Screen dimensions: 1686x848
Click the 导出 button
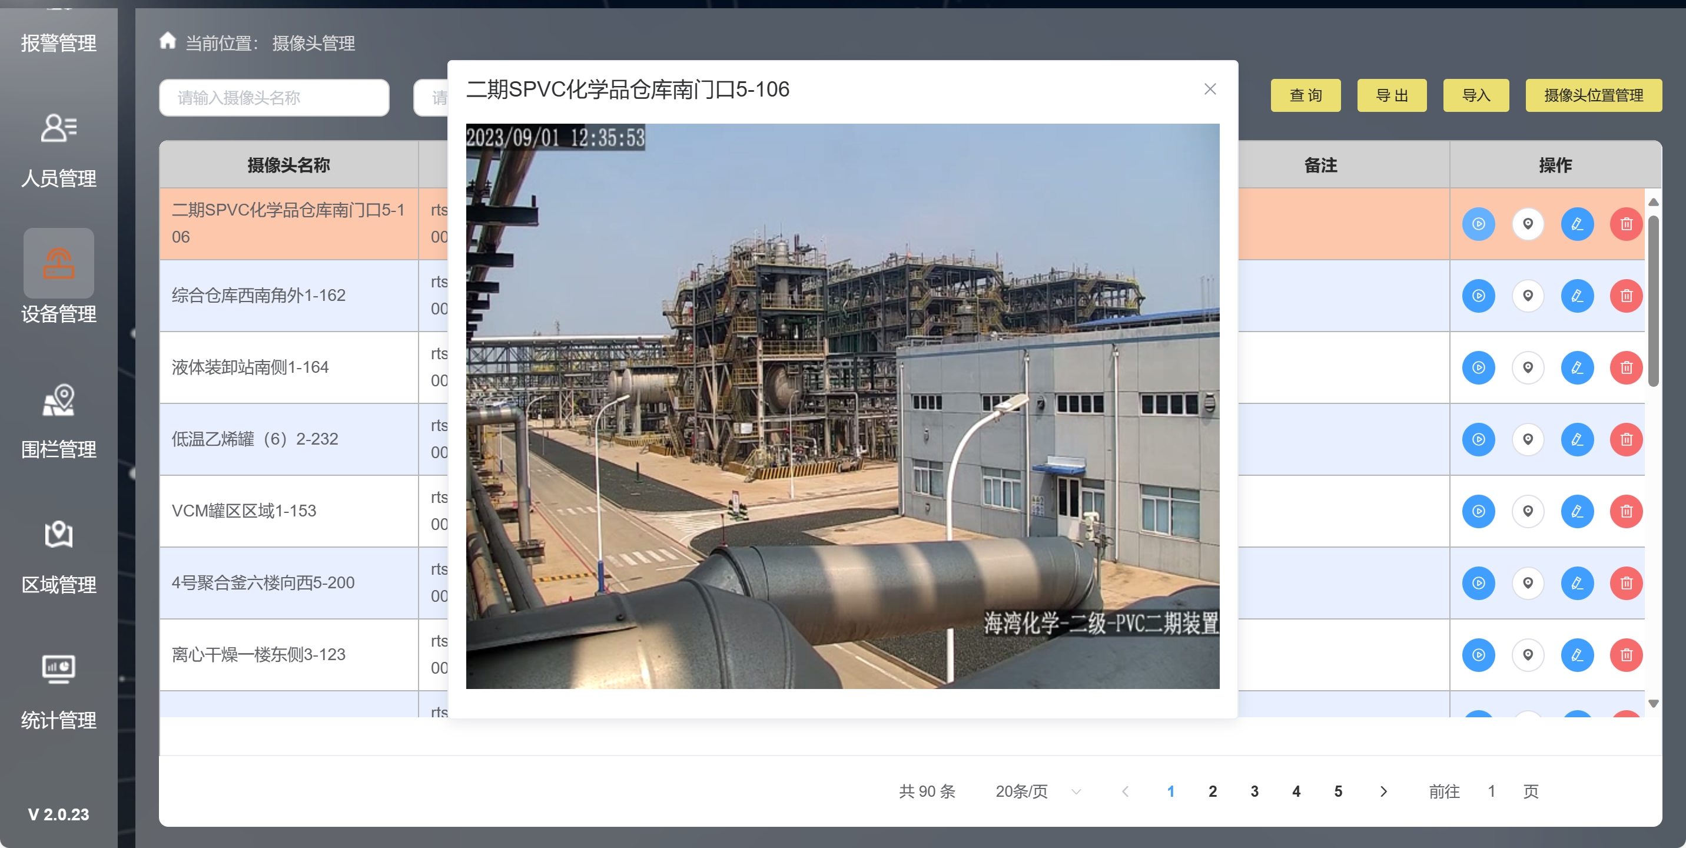[1391, 95]
